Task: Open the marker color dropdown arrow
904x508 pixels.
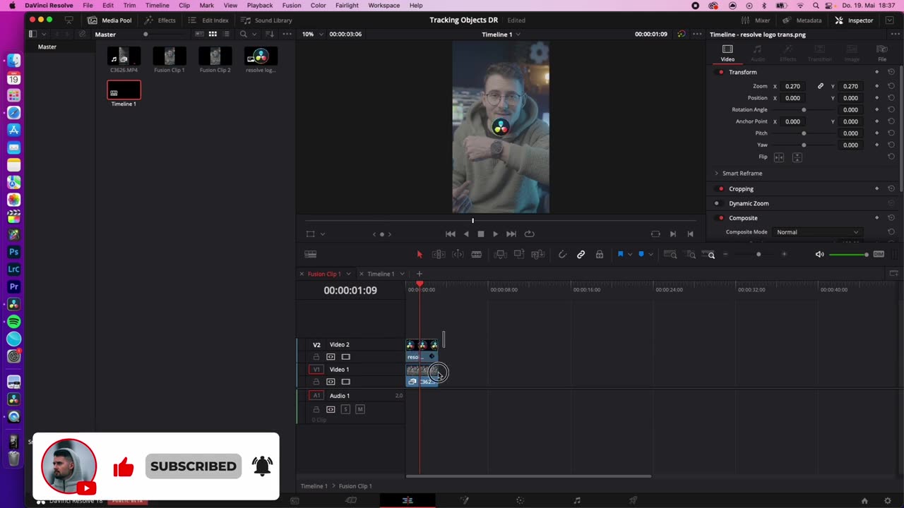Action: pos(650,255)
